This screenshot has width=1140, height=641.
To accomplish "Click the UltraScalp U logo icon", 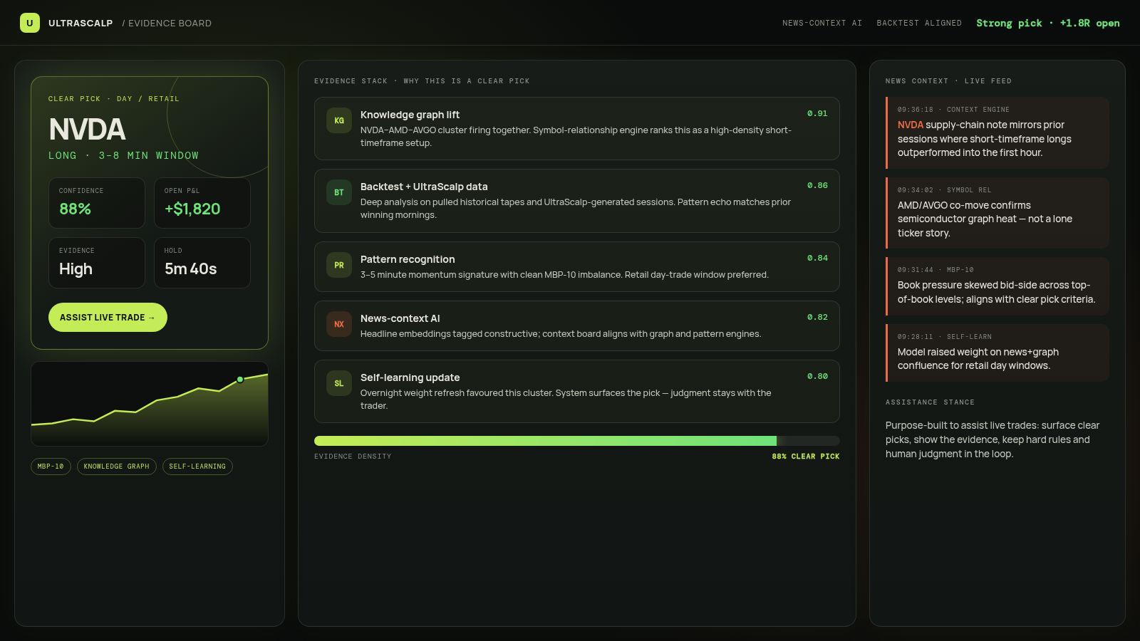I will [x=30, y=23].
